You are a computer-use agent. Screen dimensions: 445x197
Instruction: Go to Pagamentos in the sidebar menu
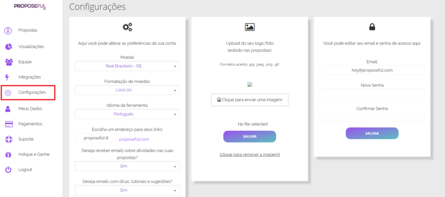[x=30, y=124]
